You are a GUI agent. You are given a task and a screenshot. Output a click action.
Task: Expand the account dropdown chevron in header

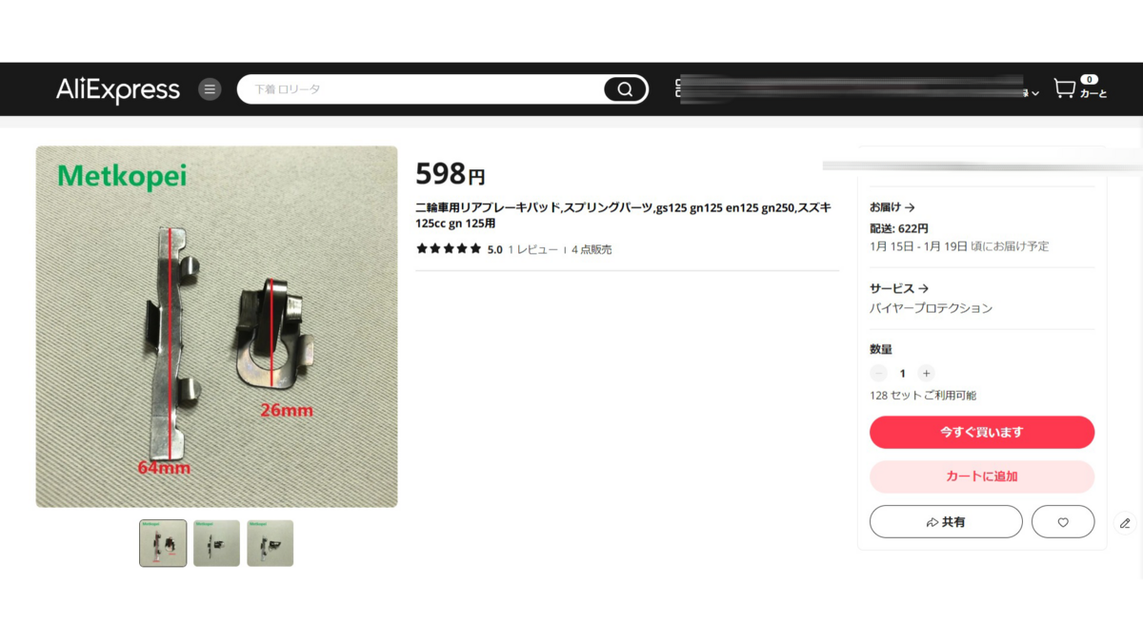[x=1035, y=94]
